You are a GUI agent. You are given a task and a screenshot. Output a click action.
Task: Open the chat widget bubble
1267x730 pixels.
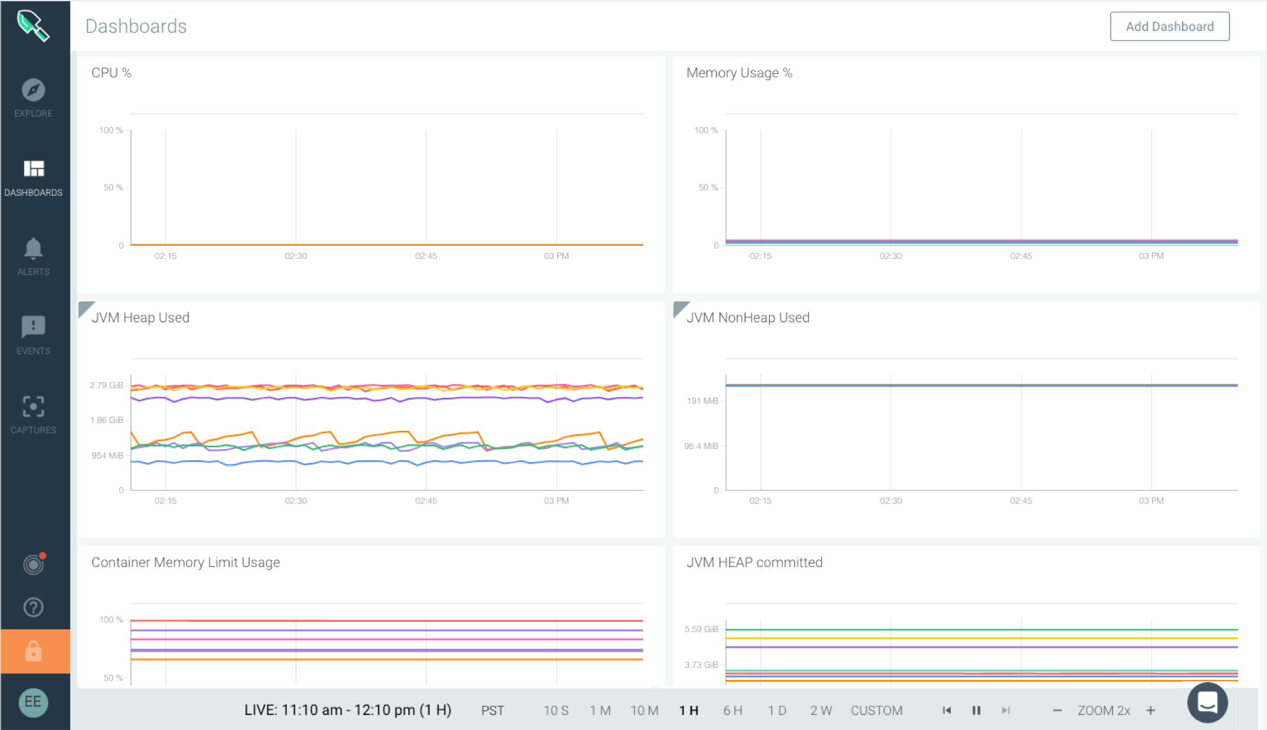pos(1207,702)
